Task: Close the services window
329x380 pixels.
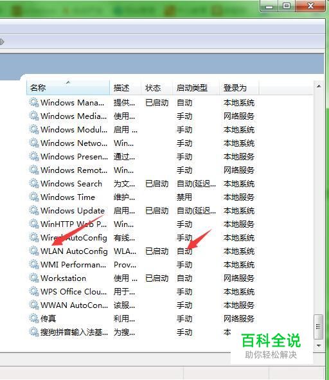Action: 310,6
